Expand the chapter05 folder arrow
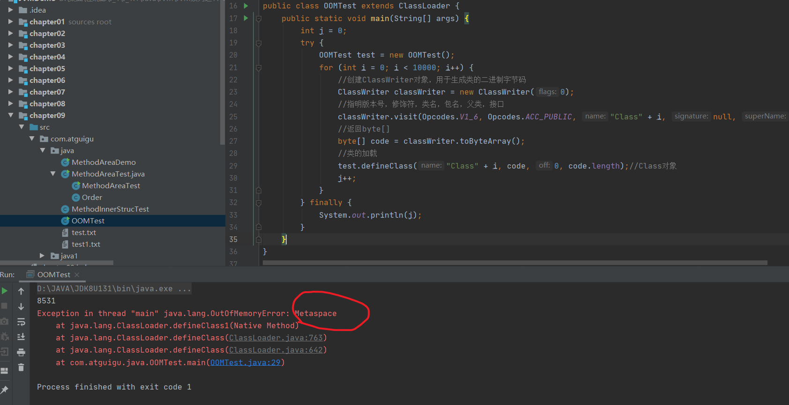The image size is (789, 405). point(11,68)
